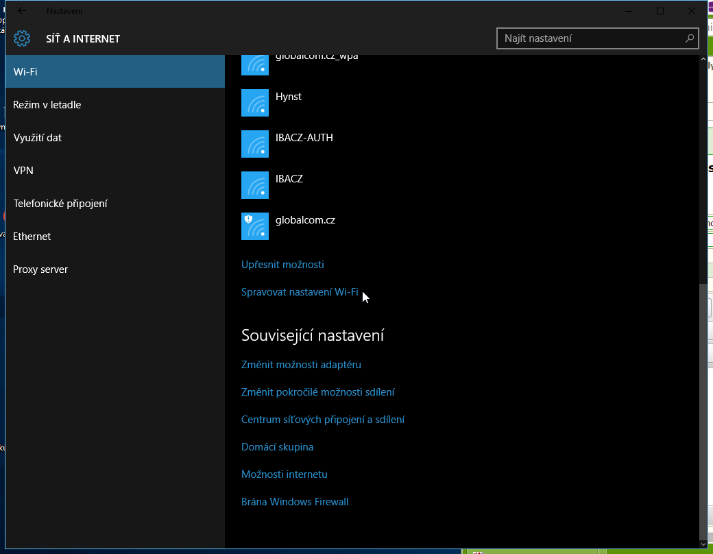The image size is (713, 554).
Task: Click the globalcom.cz_wpa Wi-Fi icon
Action: 255,64
